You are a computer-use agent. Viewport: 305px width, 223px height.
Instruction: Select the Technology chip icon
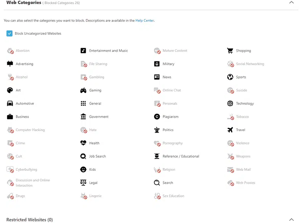[230, 103]
